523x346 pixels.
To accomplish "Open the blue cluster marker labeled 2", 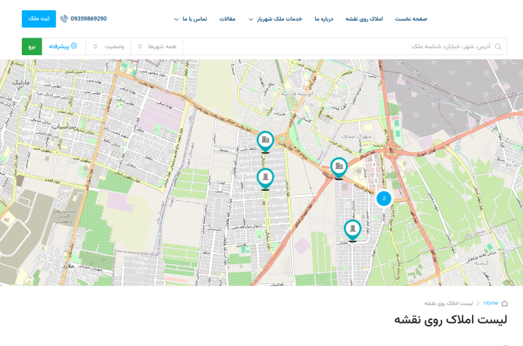I will (384, 199).
